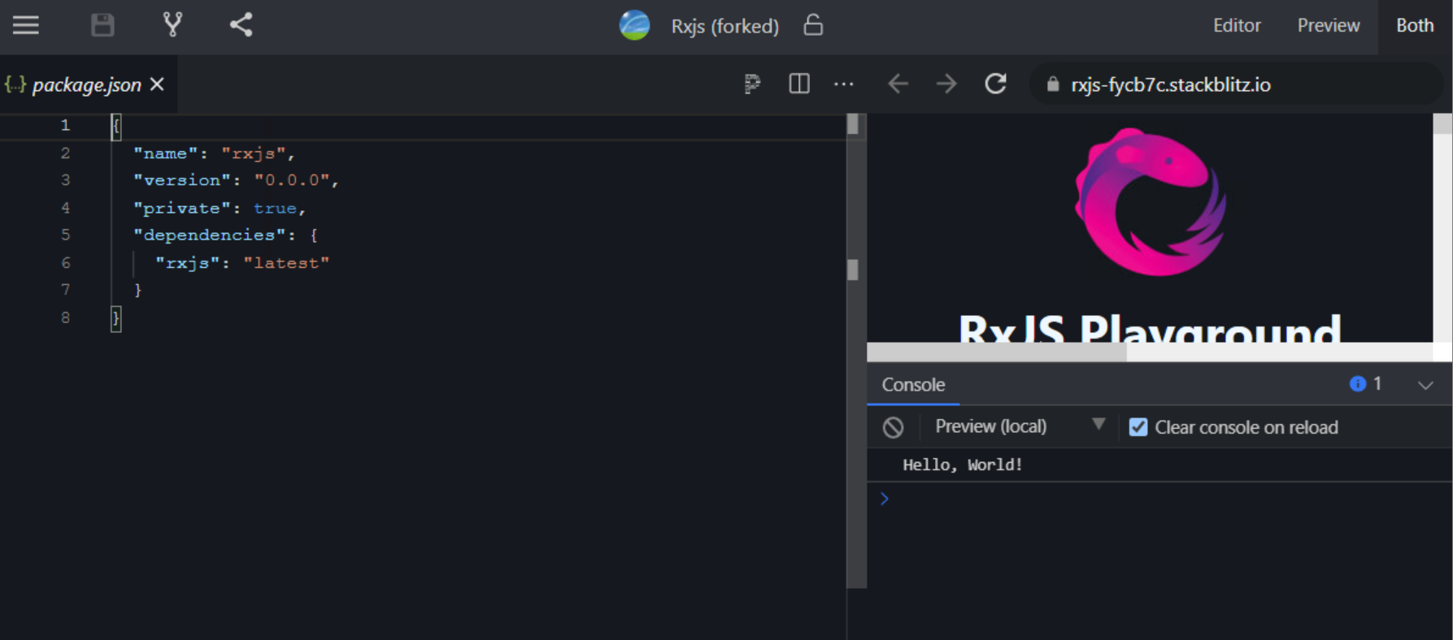Click the save disk icon
This screenshot has width=1453, height=640.
pos(102,25)
